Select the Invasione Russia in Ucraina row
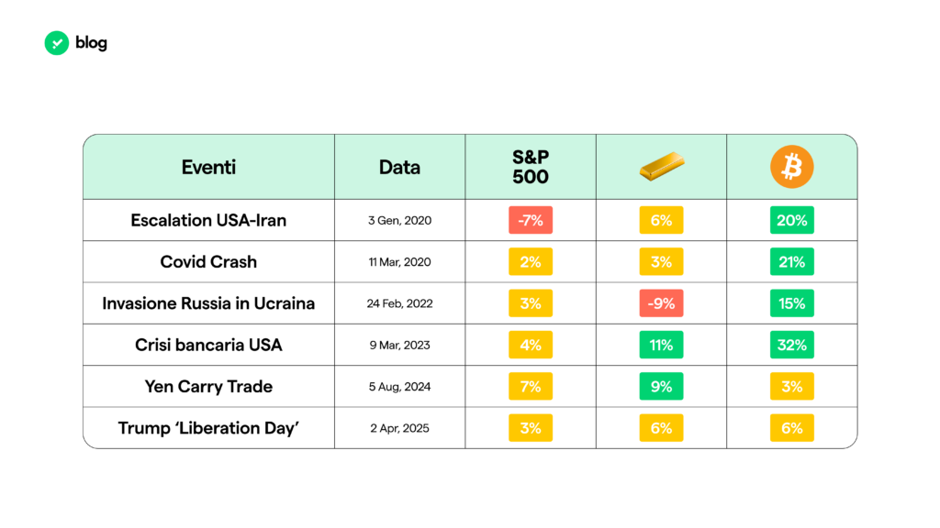This screenshot has height=528, width=940. 208,303
